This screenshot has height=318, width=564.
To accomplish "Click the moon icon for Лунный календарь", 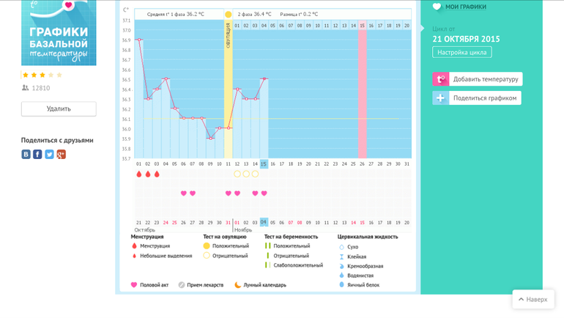I will coord(238,285).
